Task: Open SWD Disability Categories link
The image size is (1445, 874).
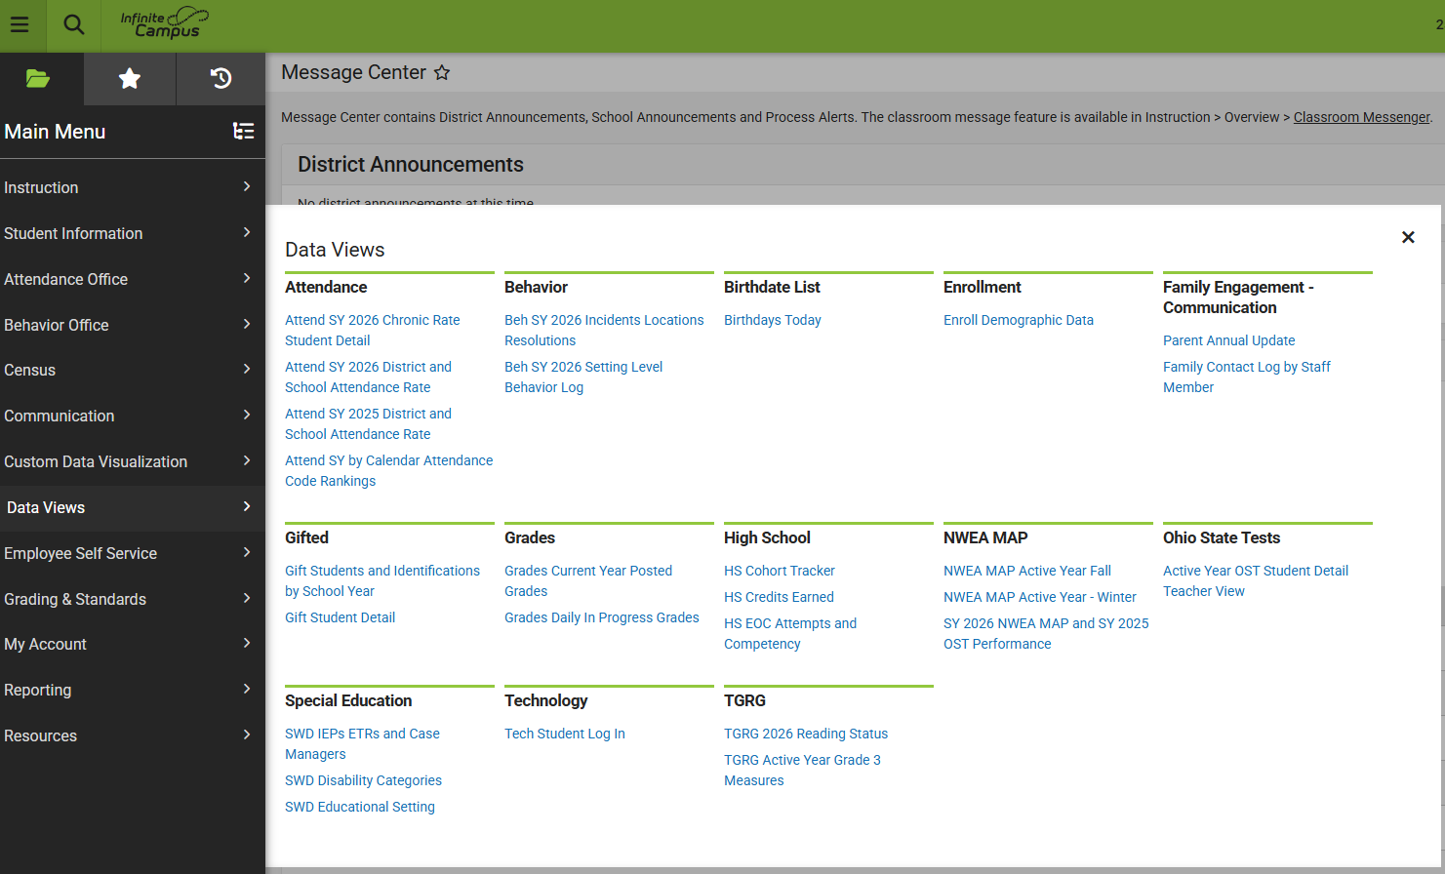Action: pos(363,780)
